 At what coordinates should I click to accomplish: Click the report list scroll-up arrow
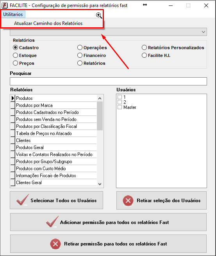(x=100, y=98)
